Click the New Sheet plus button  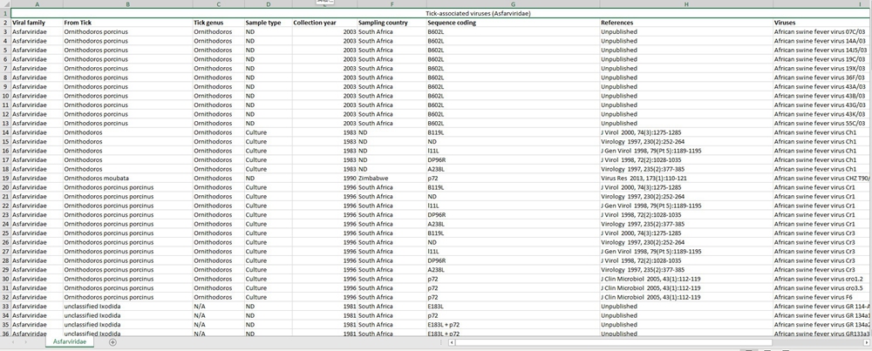(112, 342)
